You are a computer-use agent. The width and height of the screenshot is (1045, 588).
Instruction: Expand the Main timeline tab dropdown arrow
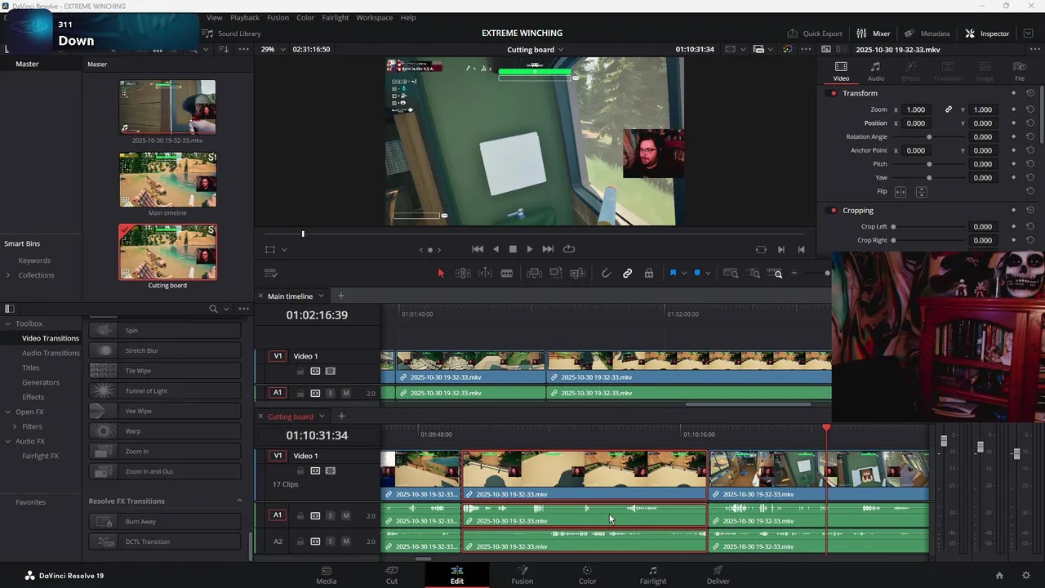pos(321,296)
